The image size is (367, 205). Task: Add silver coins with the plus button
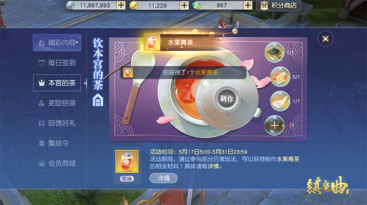click(121, 5)
